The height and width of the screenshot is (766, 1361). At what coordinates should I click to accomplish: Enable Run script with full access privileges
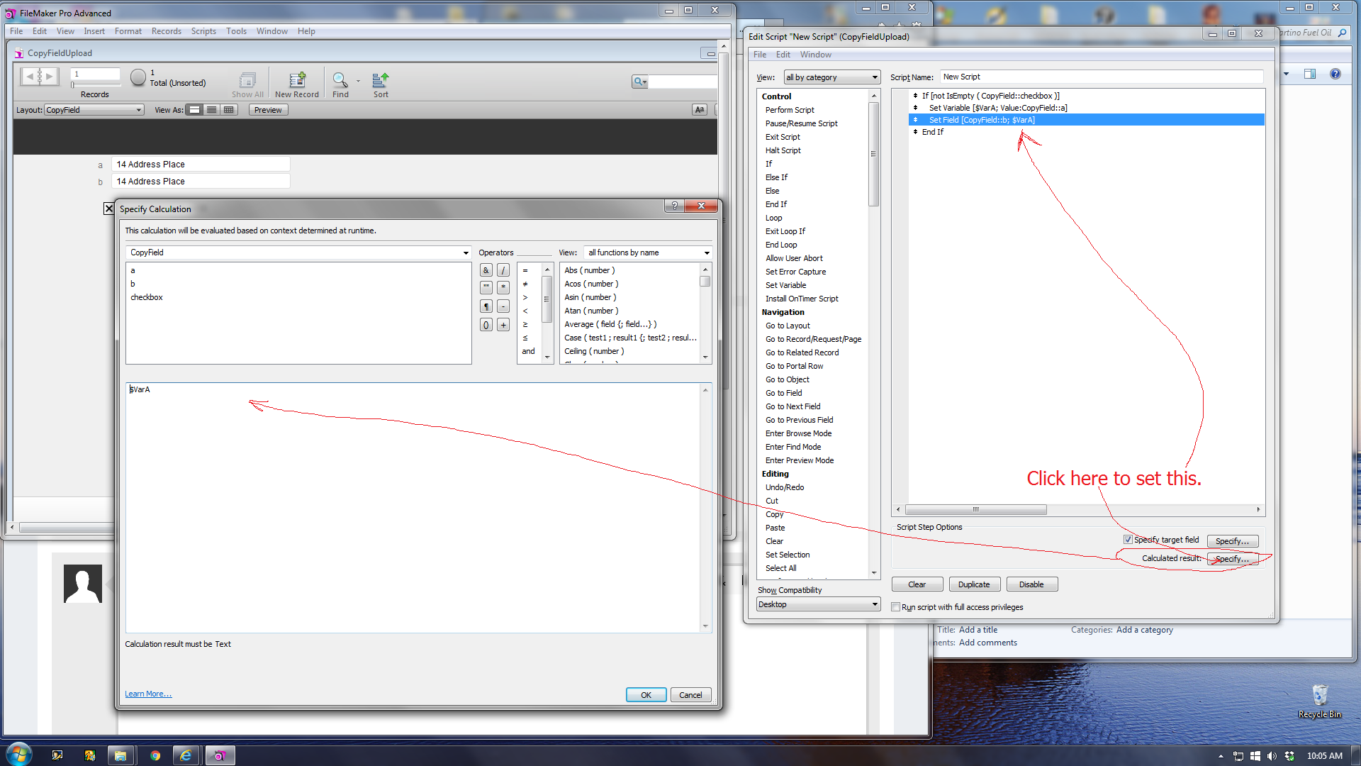pos(896,607)
